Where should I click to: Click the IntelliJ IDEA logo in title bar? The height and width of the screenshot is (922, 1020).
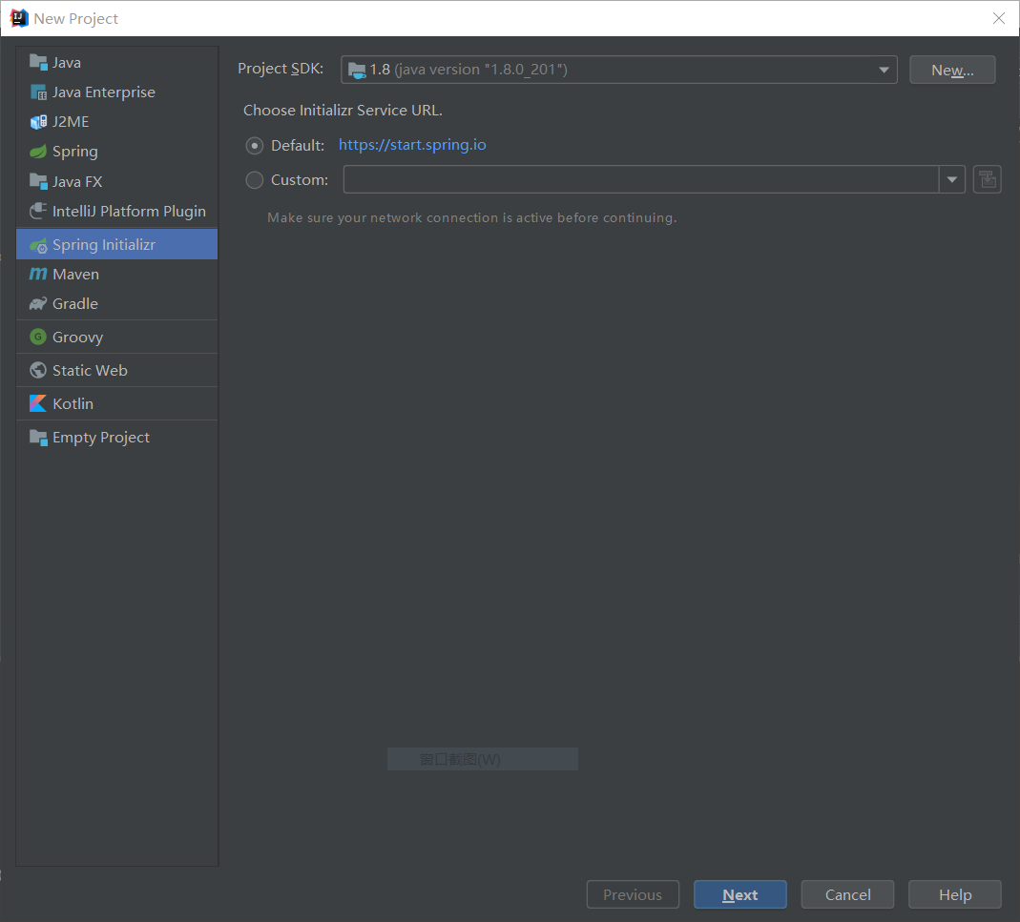pyautogui.click(x=19, y=18)
